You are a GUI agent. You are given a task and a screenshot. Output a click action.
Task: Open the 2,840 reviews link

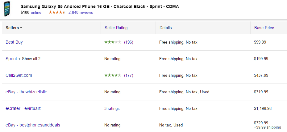tap(81, 13)
